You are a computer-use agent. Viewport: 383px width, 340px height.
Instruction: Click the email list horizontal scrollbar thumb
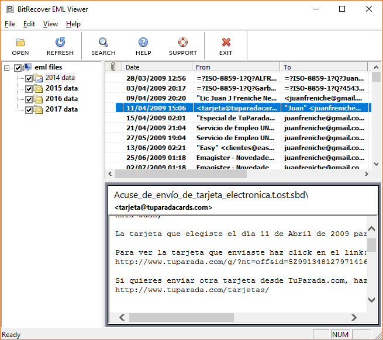(181, 174)
